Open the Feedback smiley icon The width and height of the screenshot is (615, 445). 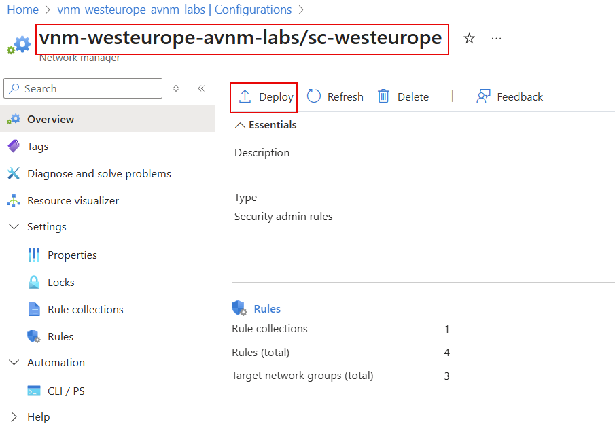(483, 96)
